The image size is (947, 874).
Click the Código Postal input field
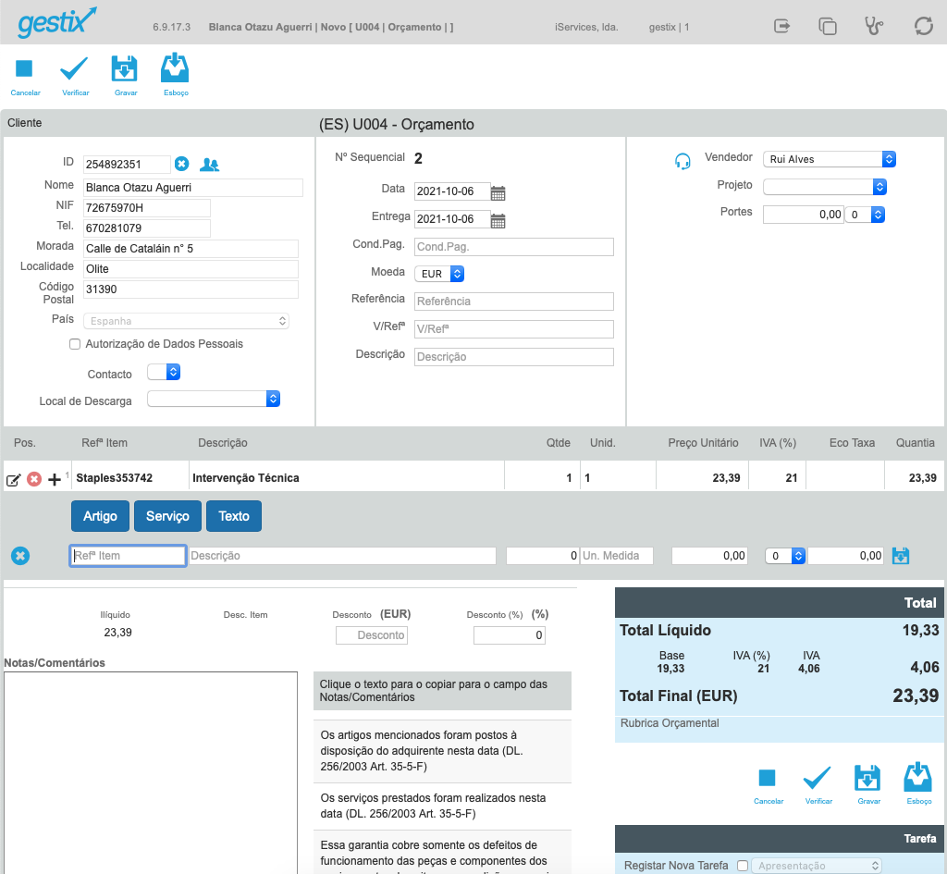pyautogui.click(x=191, y=289)
